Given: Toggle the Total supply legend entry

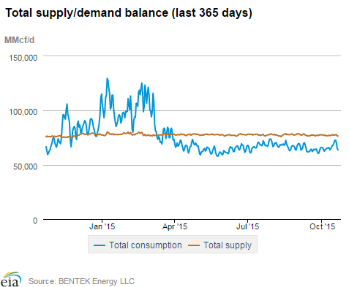Looking at the screenshot, I should tap(219, 245).
